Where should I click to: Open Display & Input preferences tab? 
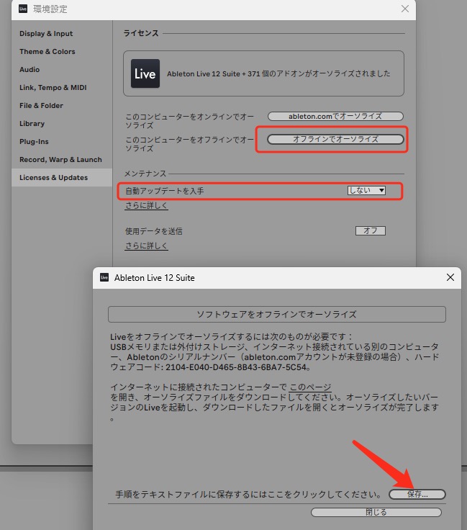click(x=46, y=33)
